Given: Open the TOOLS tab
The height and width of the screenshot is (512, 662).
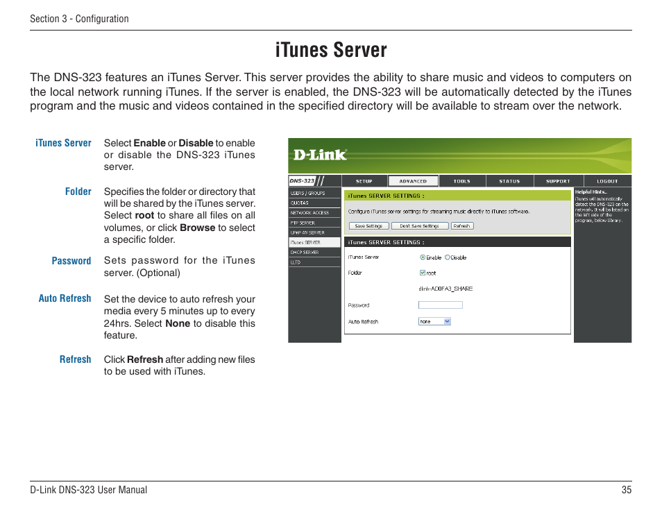Looking at the screenshot, I should [x=462, y=181].
